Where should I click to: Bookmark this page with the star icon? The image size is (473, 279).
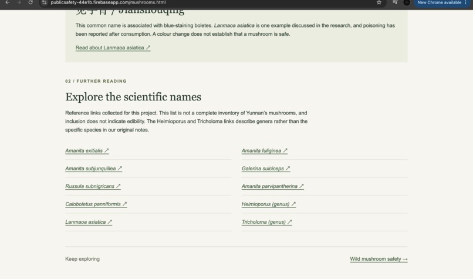[379, 2]
